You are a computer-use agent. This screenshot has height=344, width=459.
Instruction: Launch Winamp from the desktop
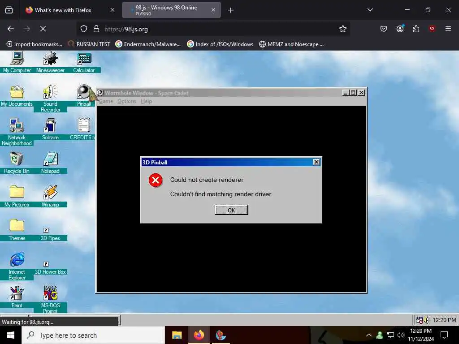point(50,196)
